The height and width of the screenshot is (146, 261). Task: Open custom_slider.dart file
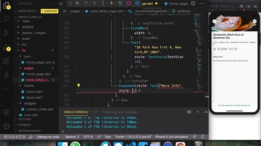point(40,109)
